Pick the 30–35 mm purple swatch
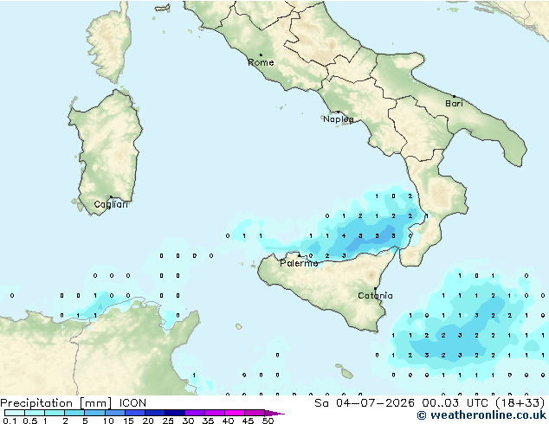The width and height of the screenshot is (549, 424). [194, 413]
